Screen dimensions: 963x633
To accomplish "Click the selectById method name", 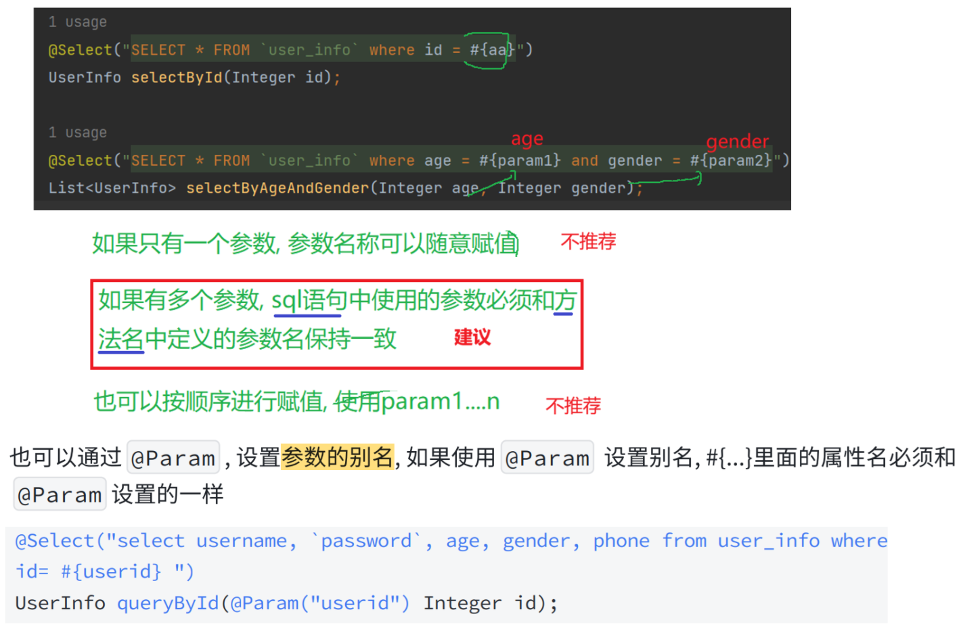I will pyautogui.click(x=177, y=77).
